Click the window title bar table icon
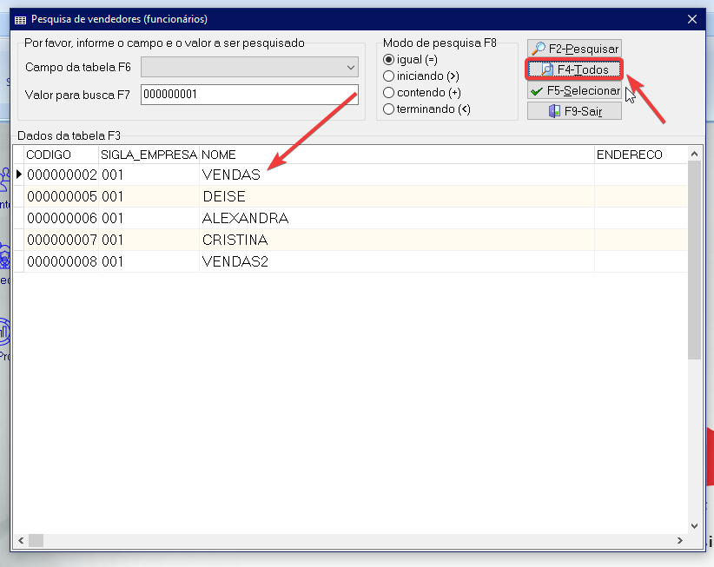Image resolution: width=714 pixels, height=567 pixels. (21, 19)
